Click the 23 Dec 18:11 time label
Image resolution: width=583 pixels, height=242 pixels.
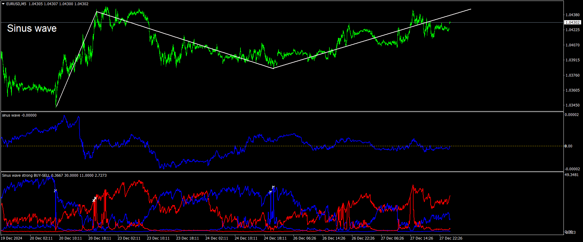click(x=187, y=238)
